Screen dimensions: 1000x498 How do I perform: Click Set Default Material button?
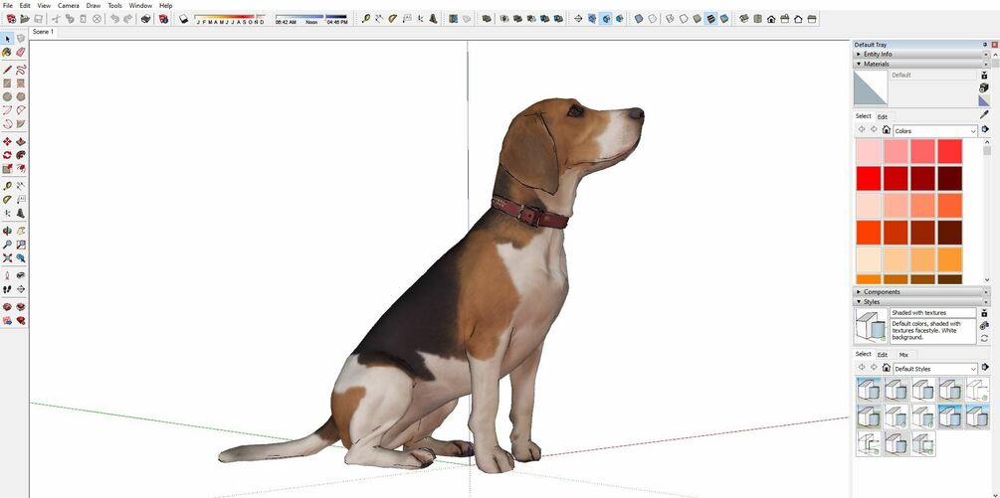tap(984, 100)
